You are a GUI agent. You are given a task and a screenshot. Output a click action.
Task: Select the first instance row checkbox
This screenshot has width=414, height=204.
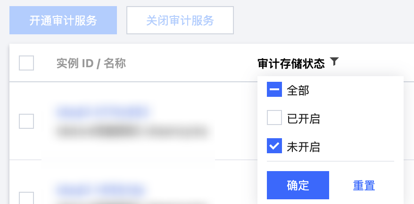pos(26,121)
